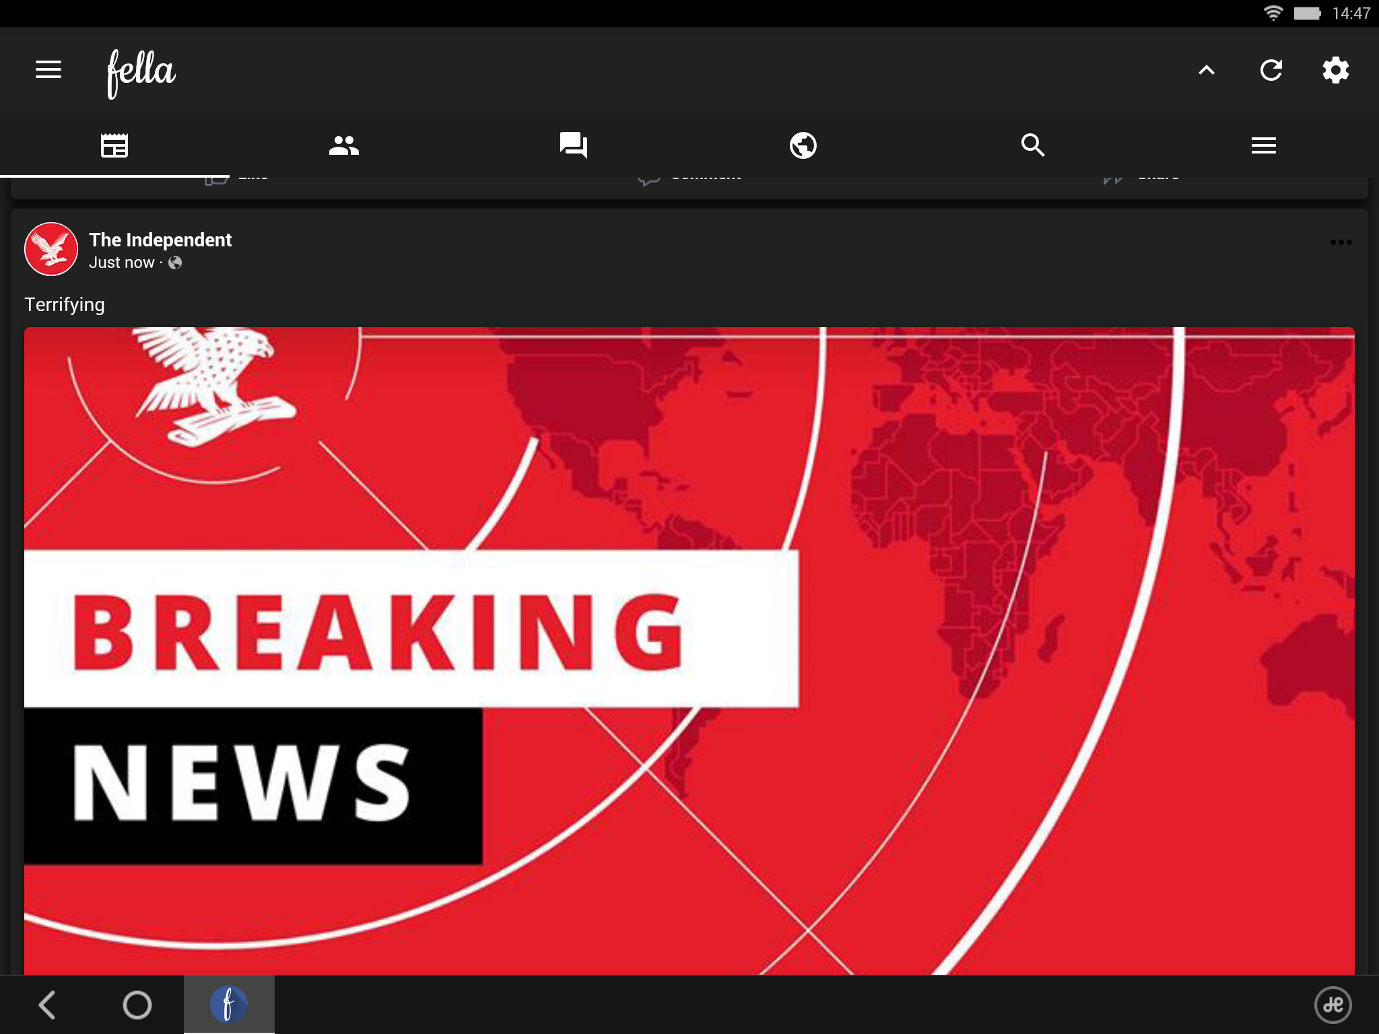Tap the fella logo
Image resolution: width=1379 pixels, height=1034 pixels.
(x=141, y=72)
